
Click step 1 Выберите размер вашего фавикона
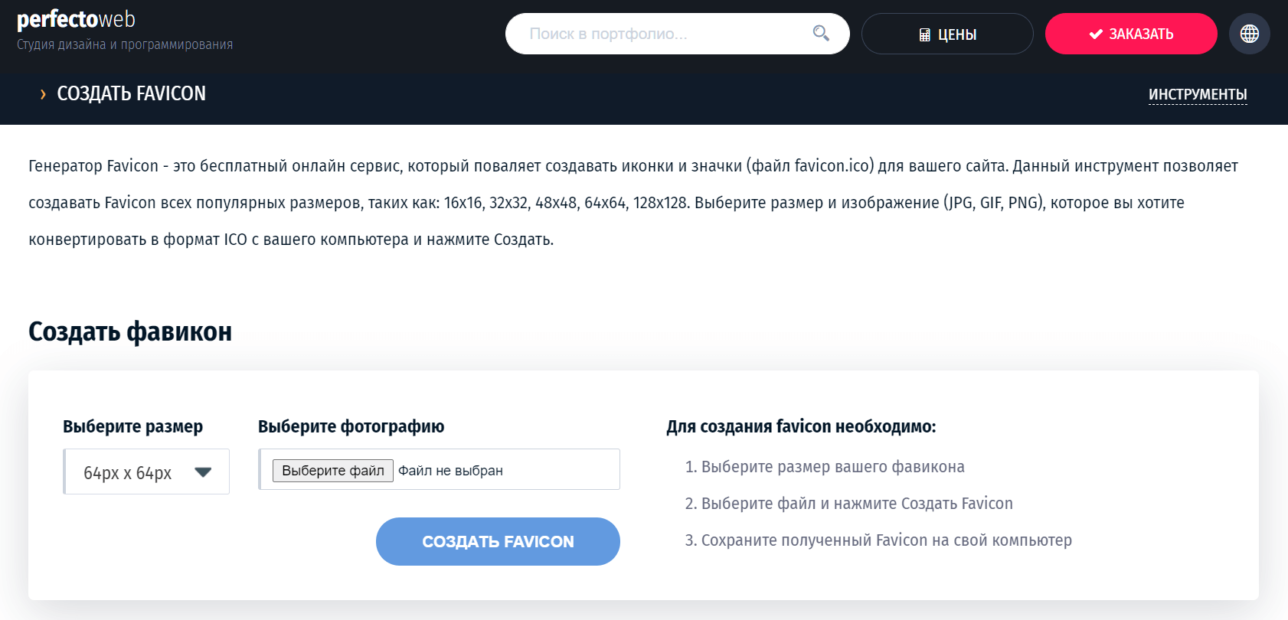[825, 467]
